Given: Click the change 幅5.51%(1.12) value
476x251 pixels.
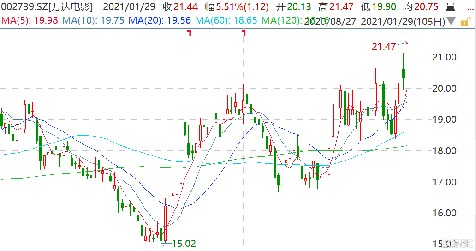Looking at the screenshot, I should pyautogui.click(x=237, y=6).
